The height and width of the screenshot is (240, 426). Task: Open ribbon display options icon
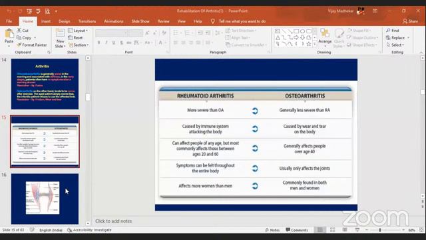375,11
